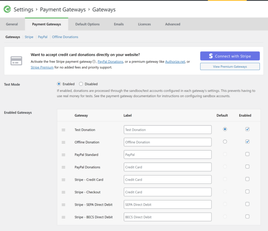Set Test Donation as default gateway
Screen dimensions: 268x231
click(x=225, y=129)
